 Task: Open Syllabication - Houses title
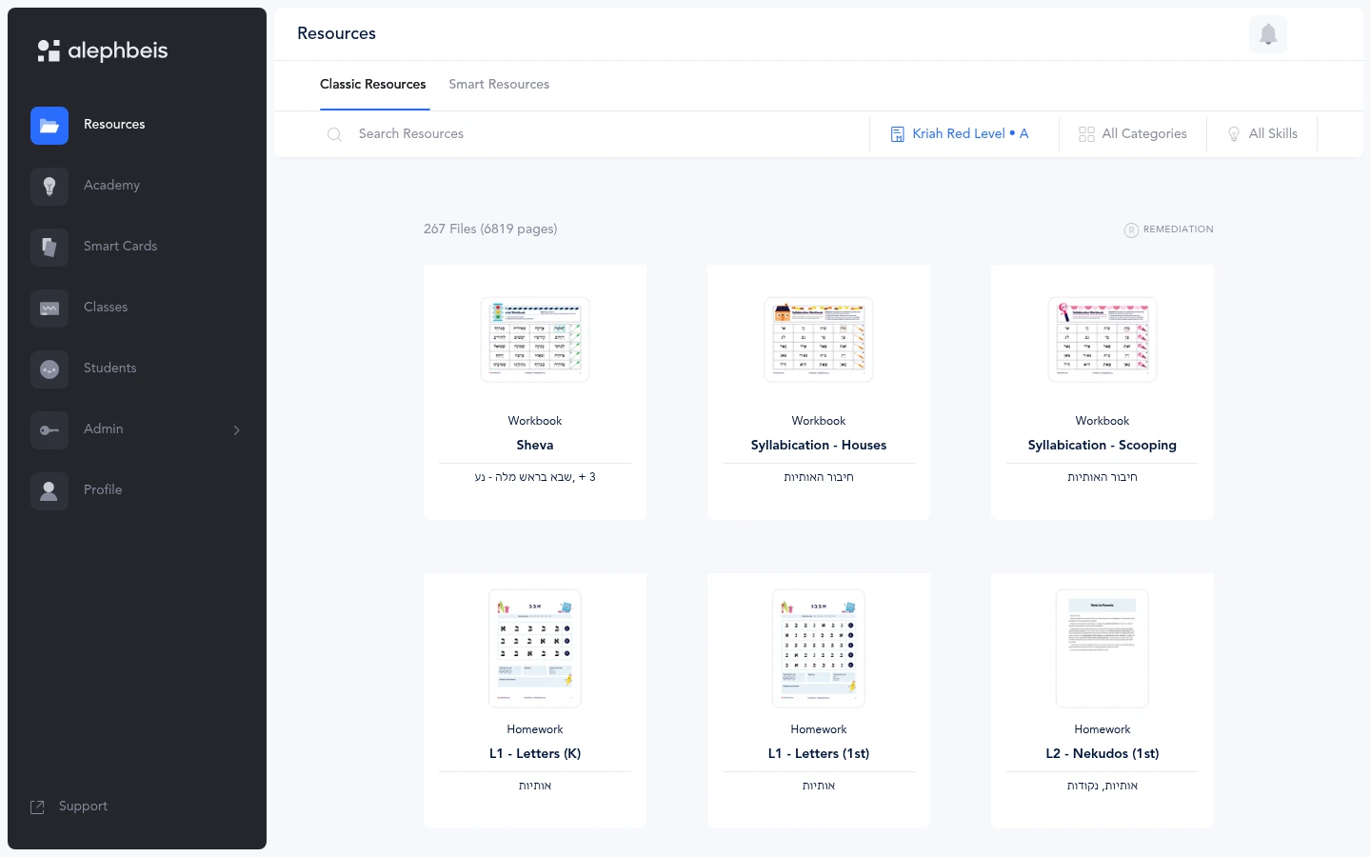click(819, 446)
